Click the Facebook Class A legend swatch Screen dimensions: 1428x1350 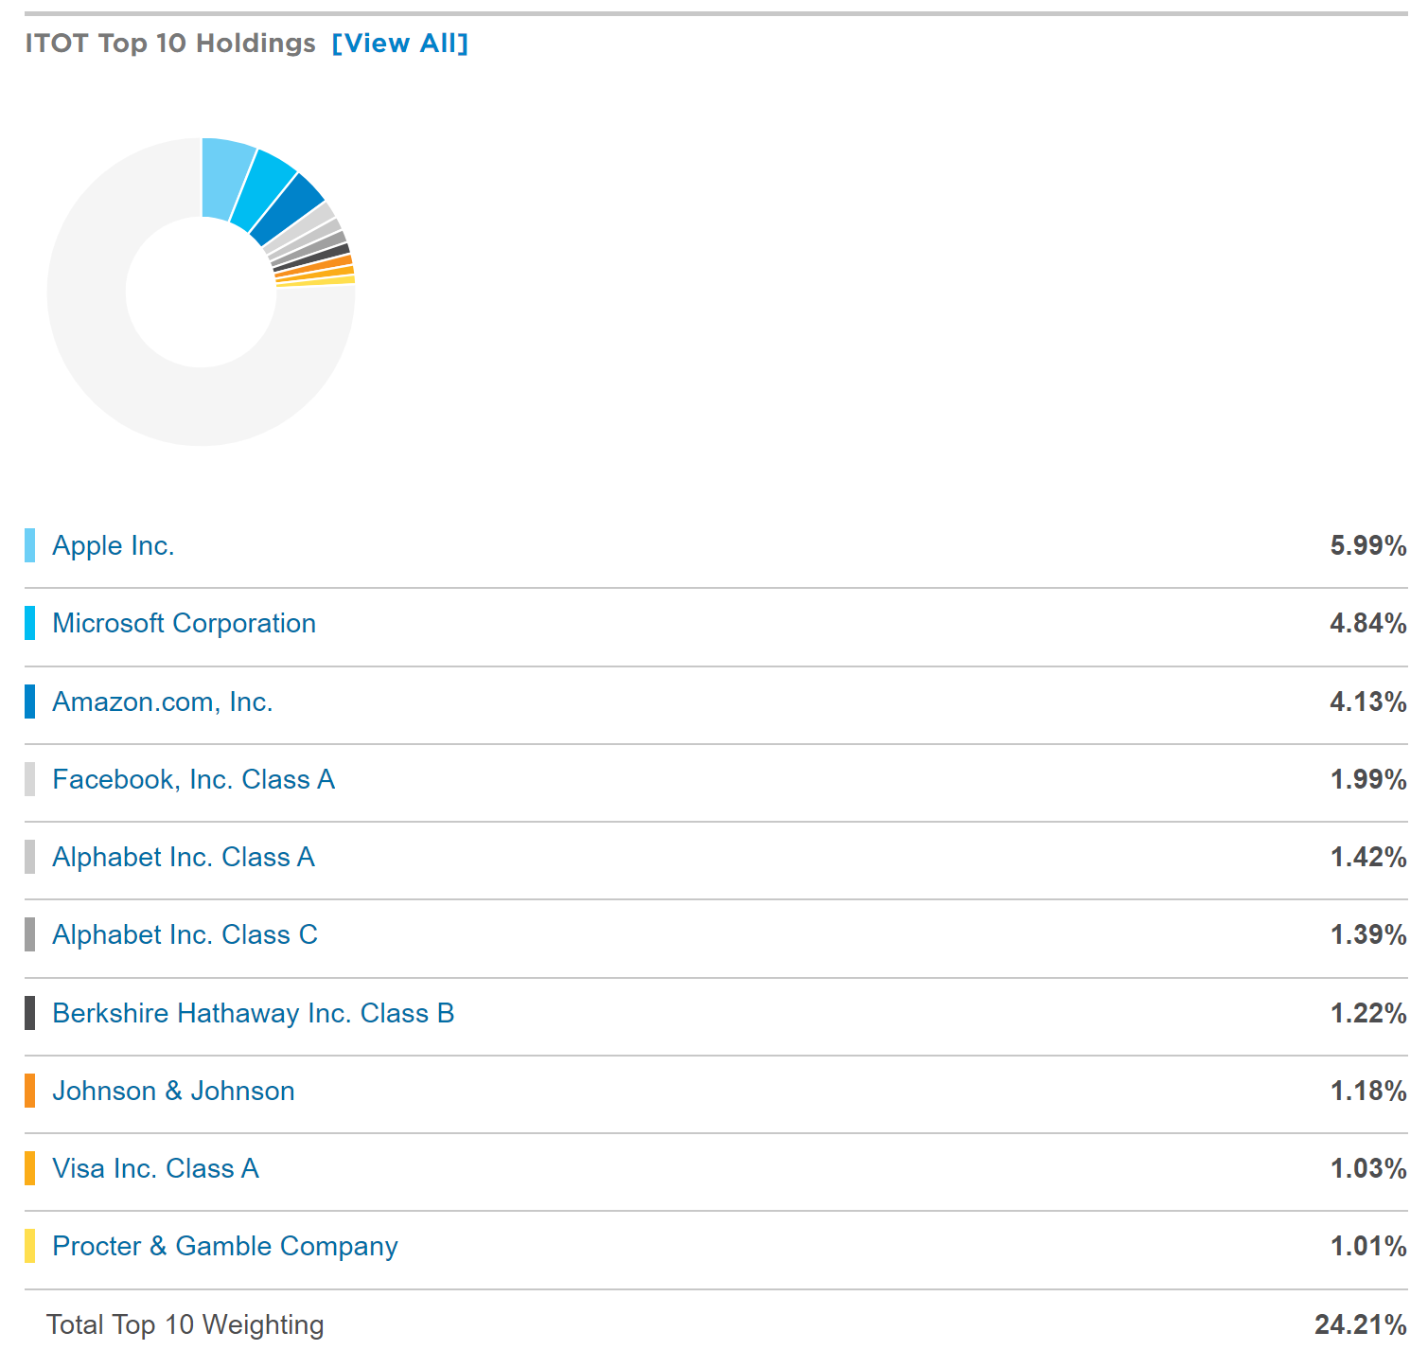[30, 779]
